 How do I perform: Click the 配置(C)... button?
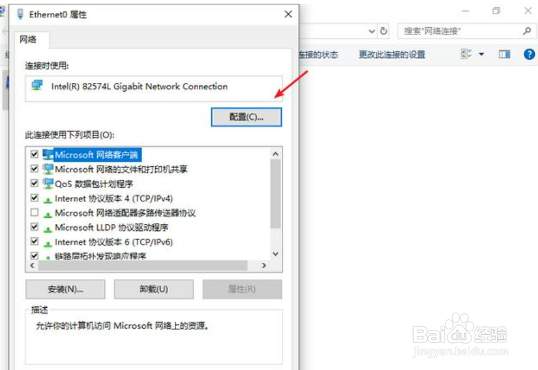pos(246,117)
